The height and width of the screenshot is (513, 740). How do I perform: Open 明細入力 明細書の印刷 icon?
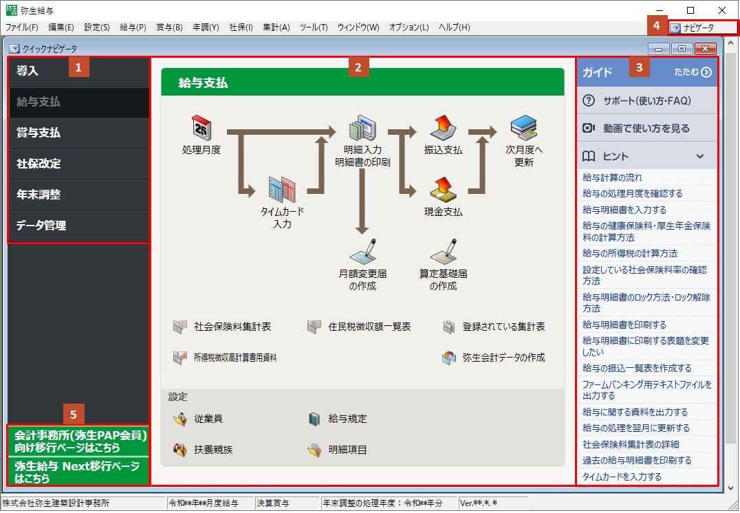point(362,128)
